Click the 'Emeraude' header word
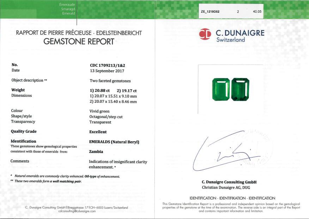The image size is (309, 219). (x=67, y=4)
